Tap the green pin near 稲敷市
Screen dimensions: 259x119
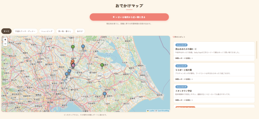pyautogui.click(x=102, y=66)
